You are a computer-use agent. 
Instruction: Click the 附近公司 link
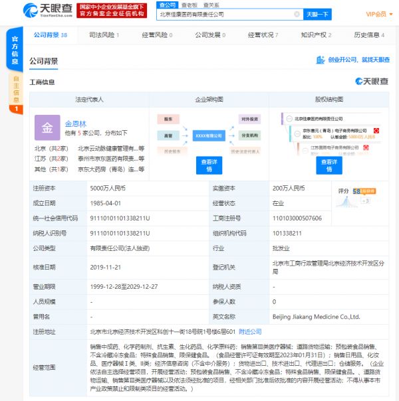pos(250,331)
